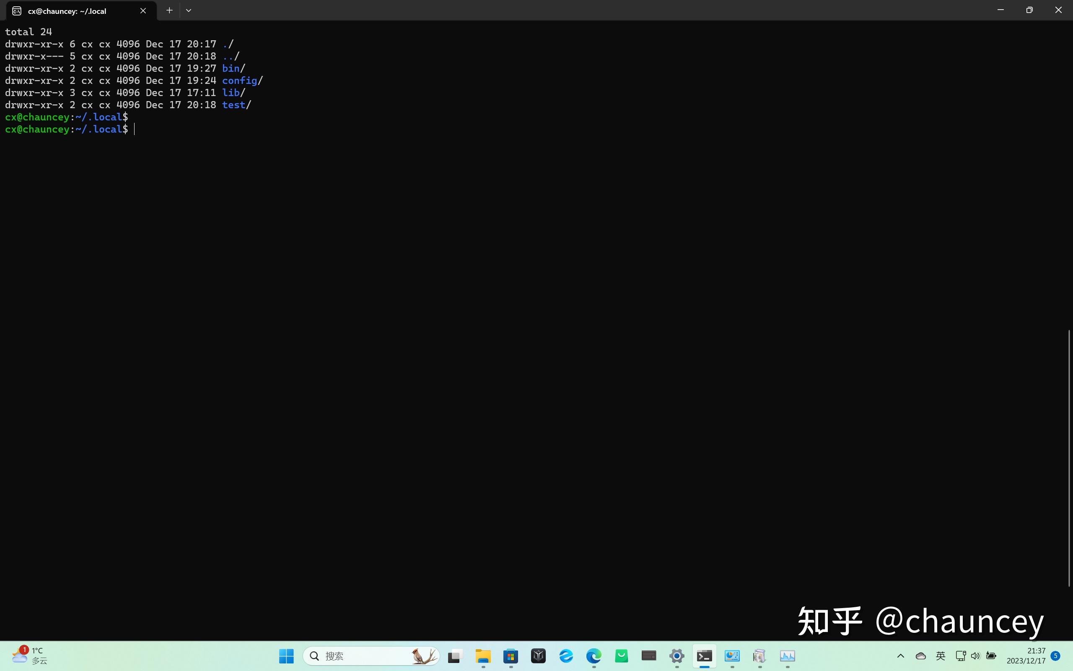Launch Microsoft Store from taskbar

click(x=511, y=655)
